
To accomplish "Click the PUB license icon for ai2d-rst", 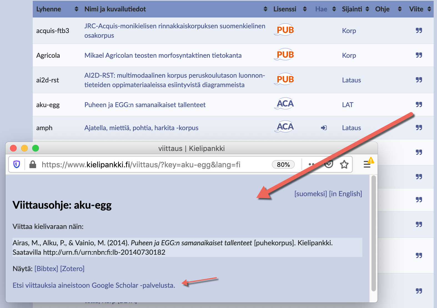I will 284,80.
